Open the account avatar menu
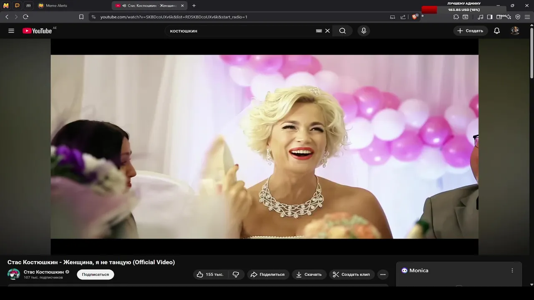Viewport: 534px width, 300px height. pos(515,31)
